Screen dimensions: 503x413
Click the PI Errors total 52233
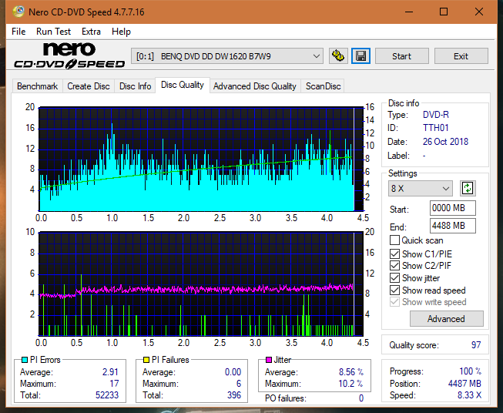pyautogui.click(x=107, y=395)
